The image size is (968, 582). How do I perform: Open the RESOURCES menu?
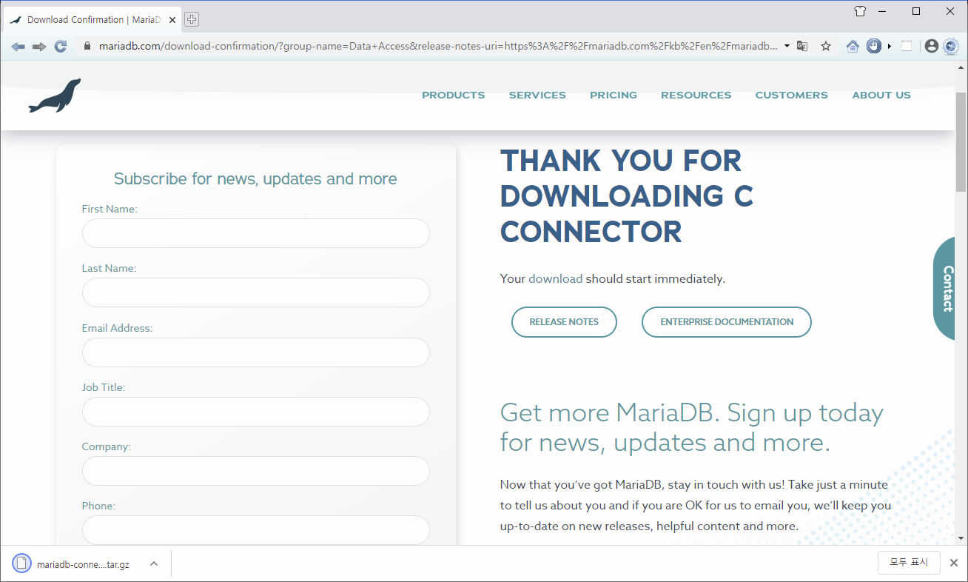click(696, 95)
